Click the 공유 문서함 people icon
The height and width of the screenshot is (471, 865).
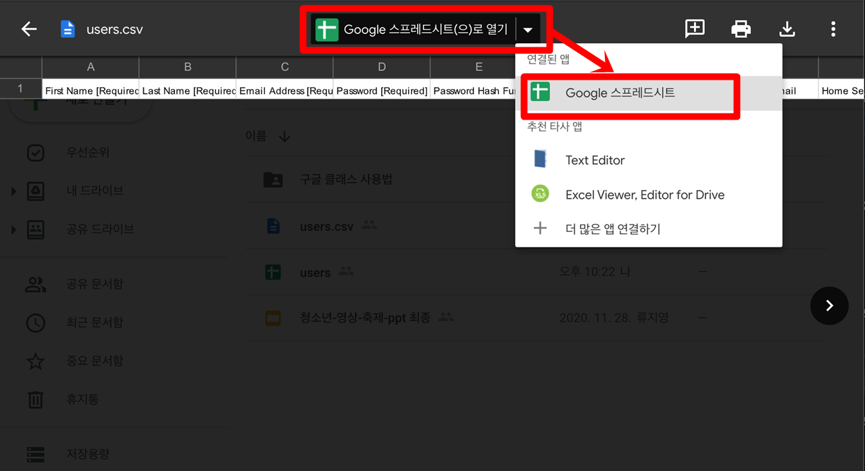point(35,284)
